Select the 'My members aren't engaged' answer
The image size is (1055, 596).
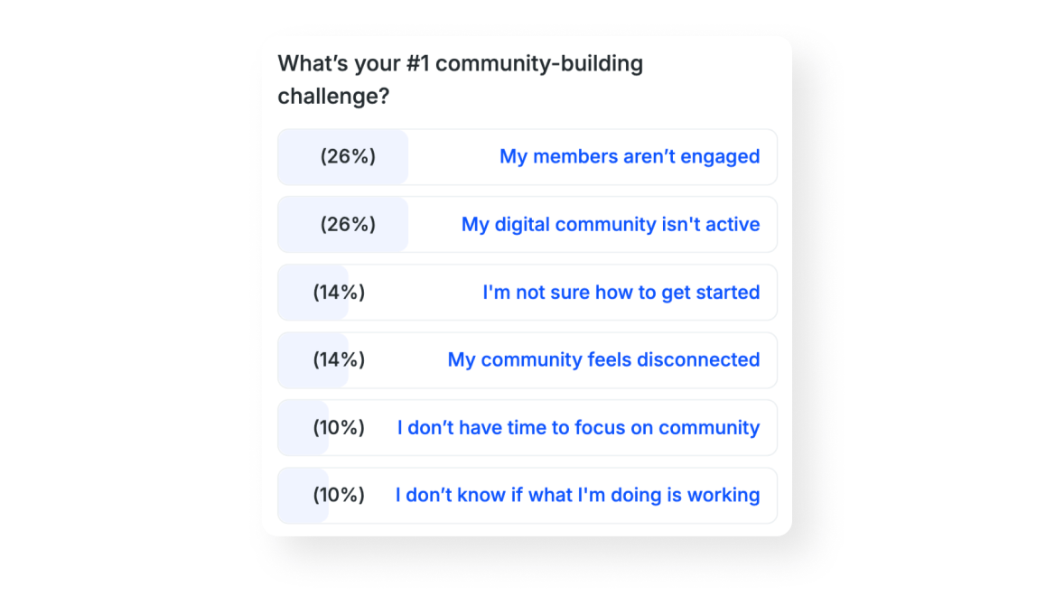coord(629,157)
